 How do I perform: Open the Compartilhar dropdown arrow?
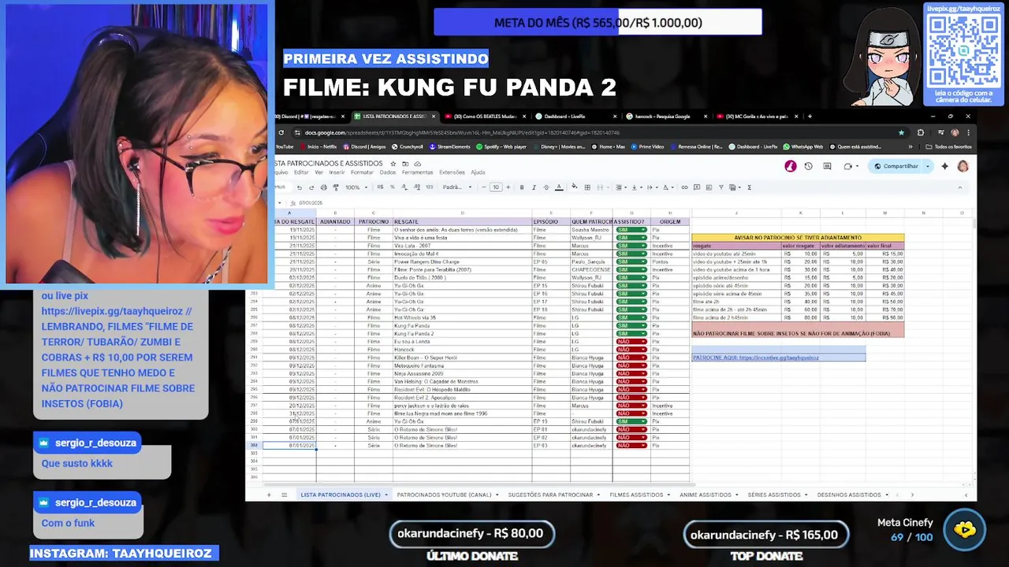pos(929,166)
